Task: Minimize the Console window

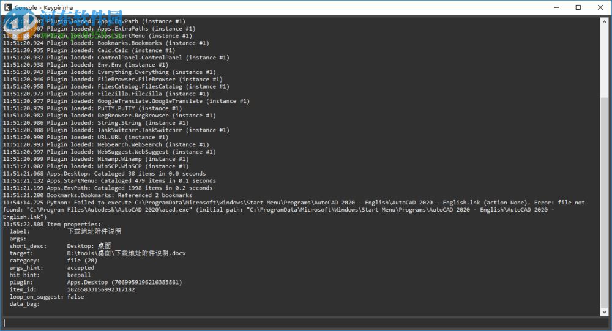Action: pos(556,7)
